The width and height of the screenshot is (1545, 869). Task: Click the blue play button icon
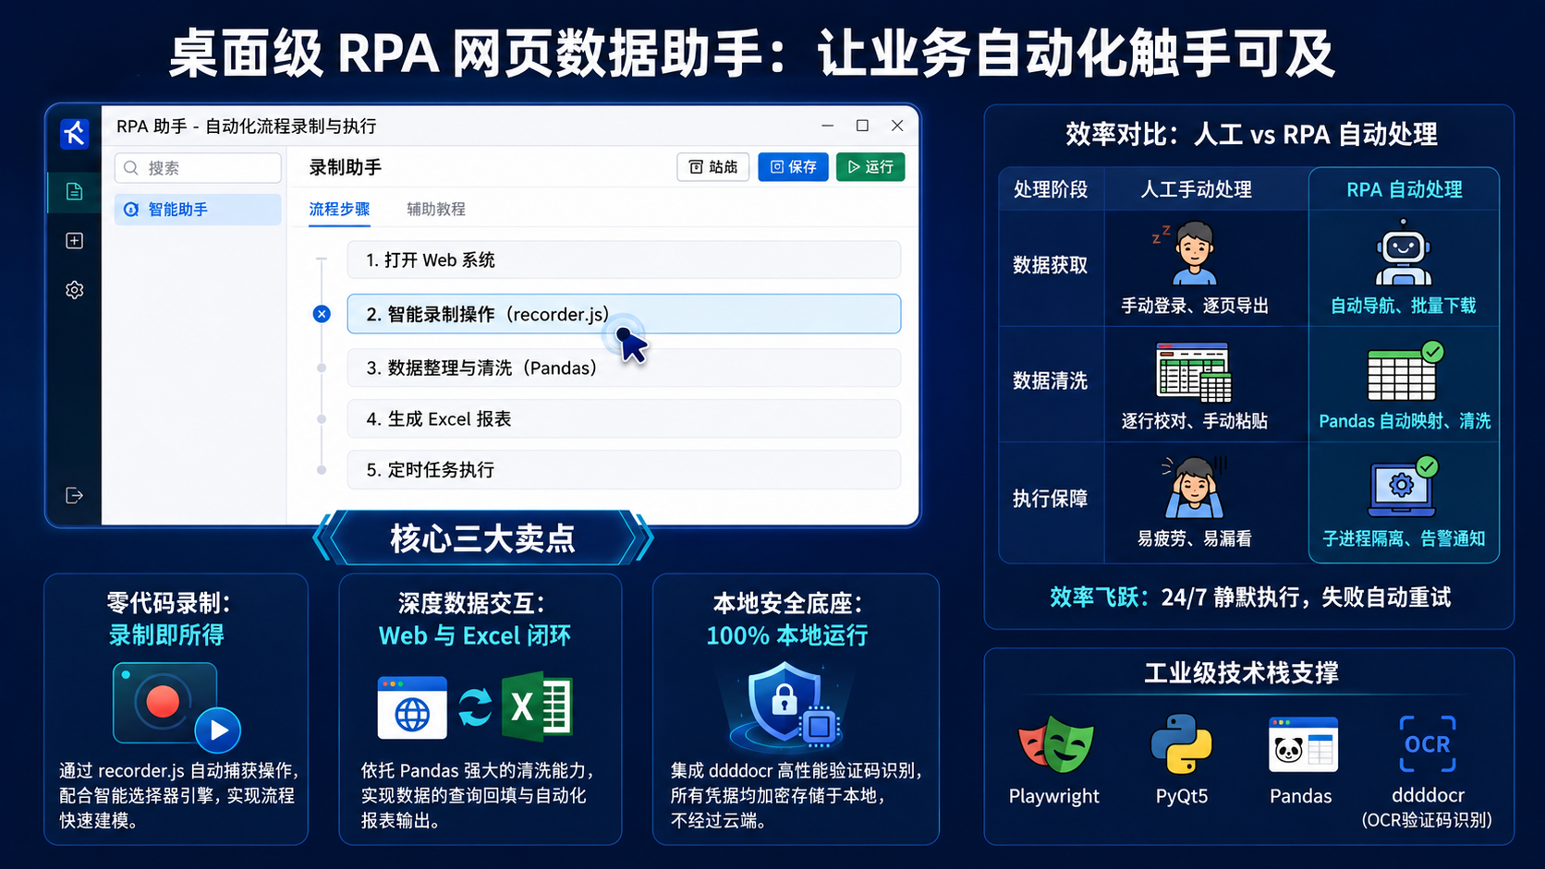pos(218,730)
